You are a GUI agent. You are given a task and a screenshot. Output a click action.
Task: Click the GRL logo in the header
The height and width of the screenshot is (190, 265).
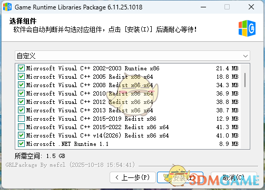click(247, 28)
